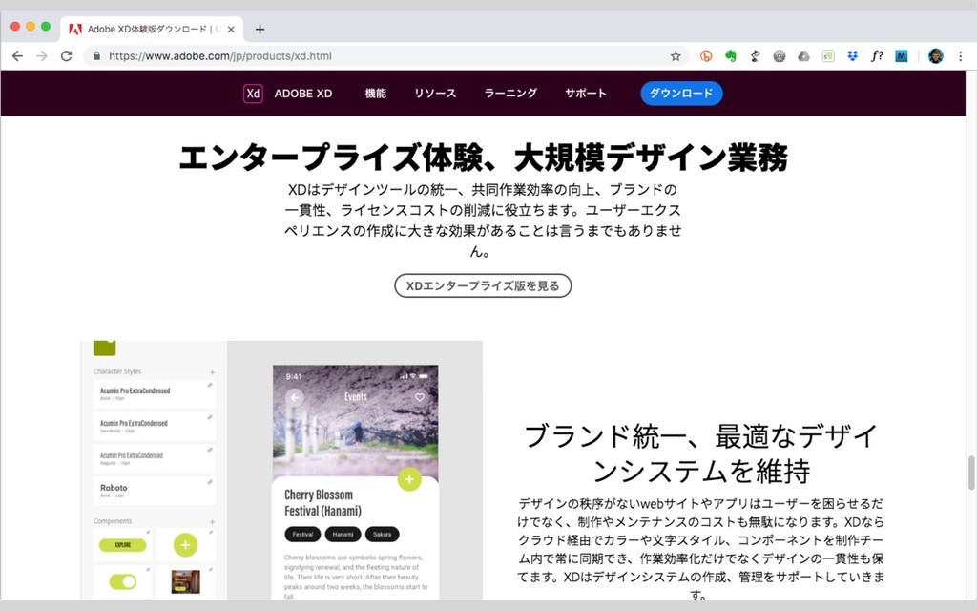977x611 pixels.
Task: Reload the page with the refresh icon
Action: point(66,56)
